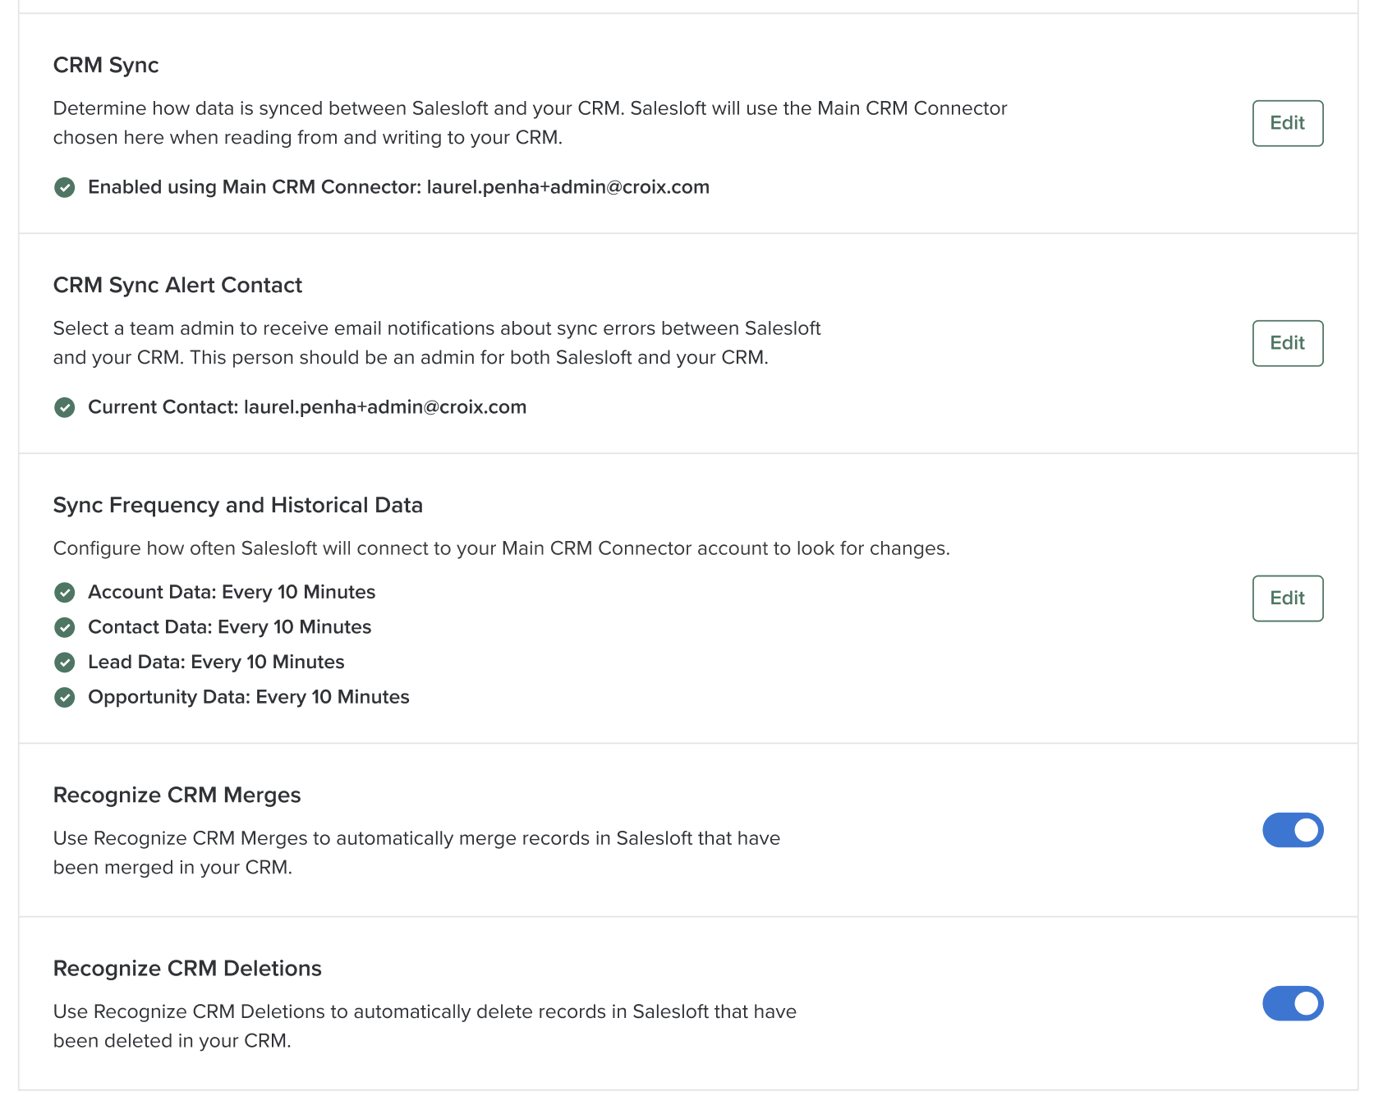Click the Recognize CRM Deletions heading
1383x1105 pixels.
click(x=187, y=968)
